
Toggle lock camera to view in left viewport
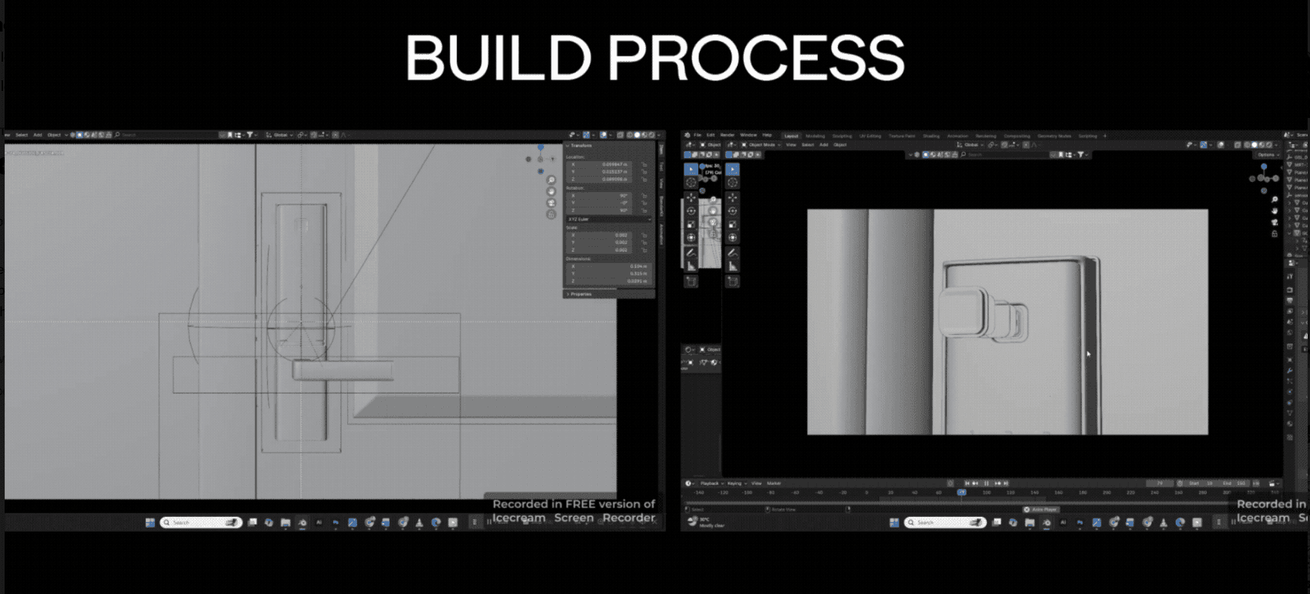click(x=551, y=214)
